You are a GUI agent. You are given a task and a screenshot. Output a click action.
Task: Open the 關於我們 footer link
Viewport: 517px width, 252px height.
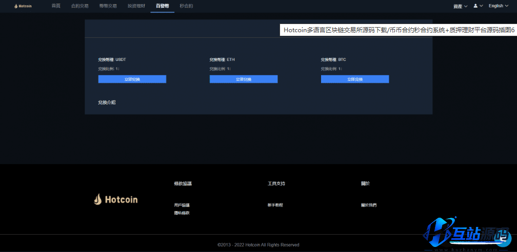[x=369, y=205]
